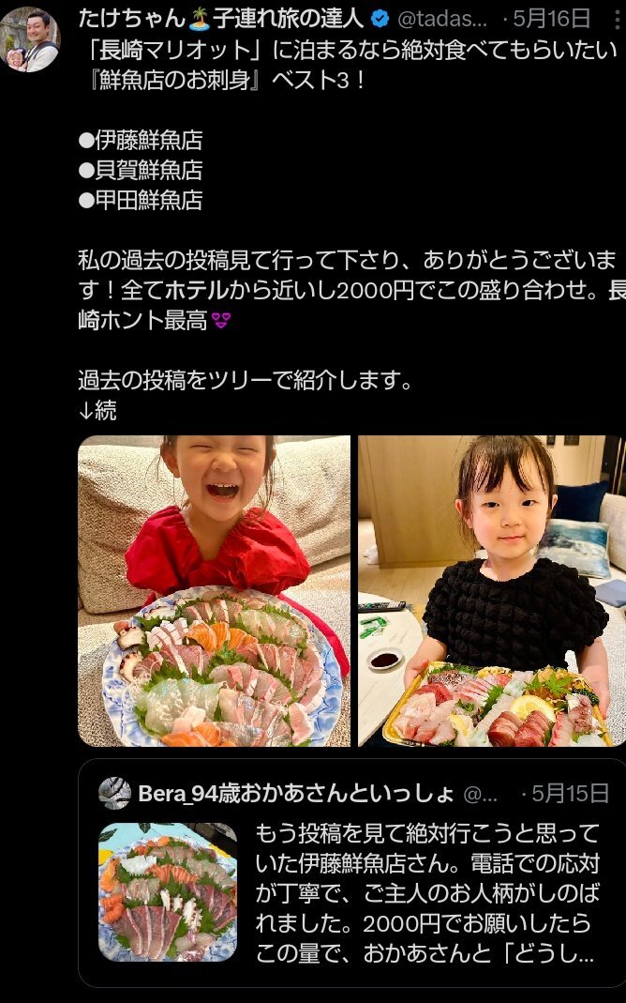The image size is (626, 1003).
Task: Click the @tadas... username handle
Action: [442, 20]
